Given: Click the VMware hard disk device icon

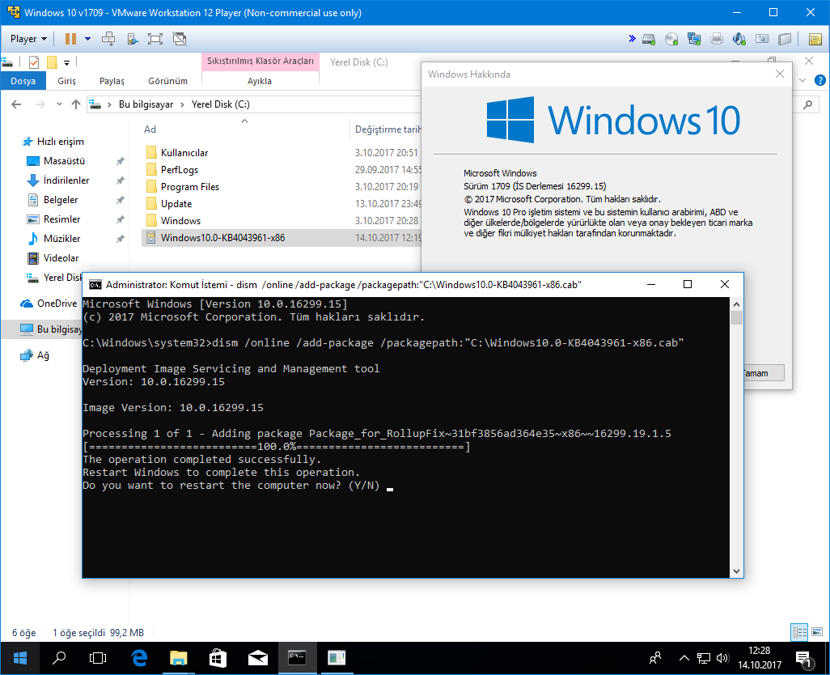Looking at the screenshot, I should (649, 39).
